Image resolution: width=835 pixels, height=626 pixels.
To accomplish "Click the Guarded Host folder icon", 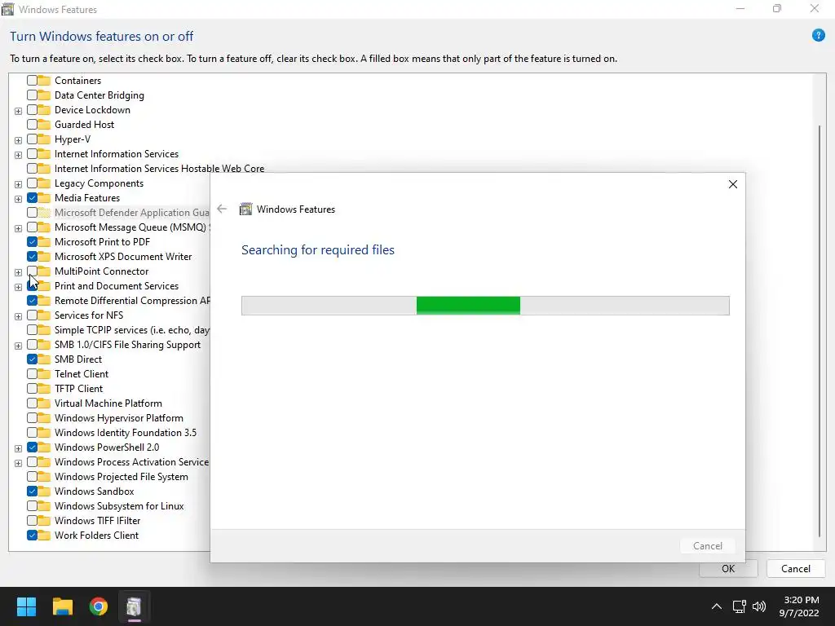I will pyautogui.click(x=44, y=125).
